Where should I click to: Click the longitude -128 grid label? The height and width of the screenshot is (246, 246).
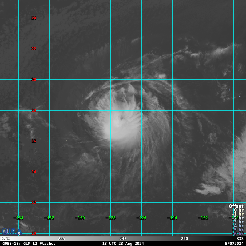[111, 218]
